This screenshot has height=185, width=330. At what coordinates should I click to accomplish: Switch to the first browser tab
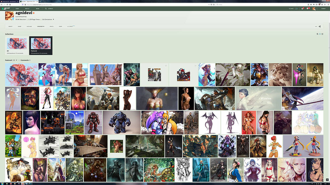click(x=10, y=1)
